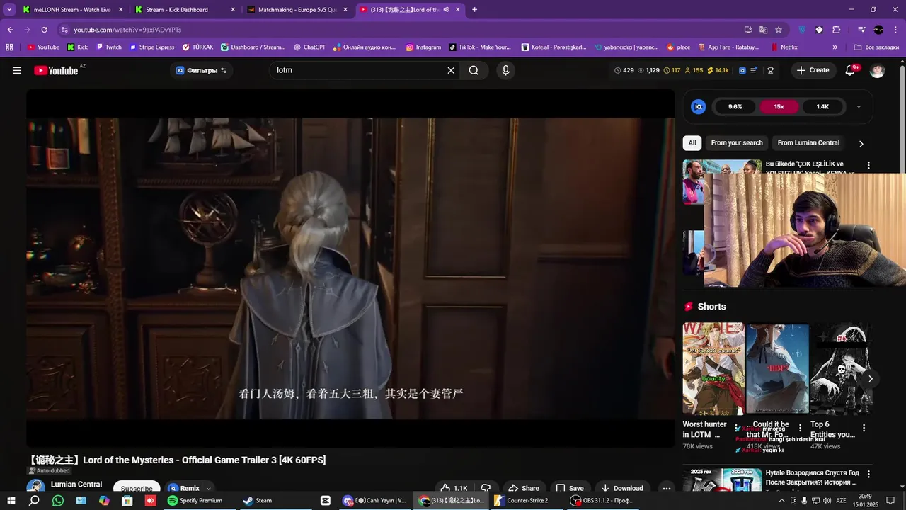
Task: Open more actions ellipsis under video
Action: coord(666,488)
